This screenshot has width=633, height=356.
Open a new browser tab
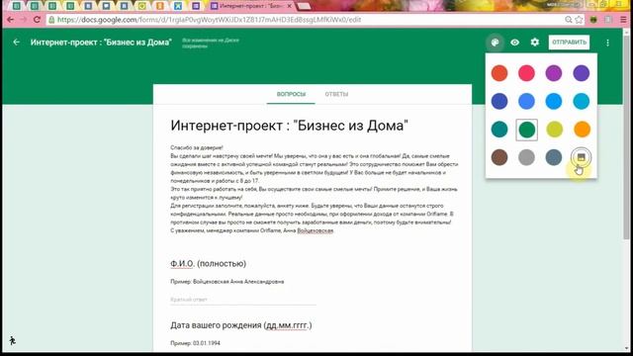(304, 6)
